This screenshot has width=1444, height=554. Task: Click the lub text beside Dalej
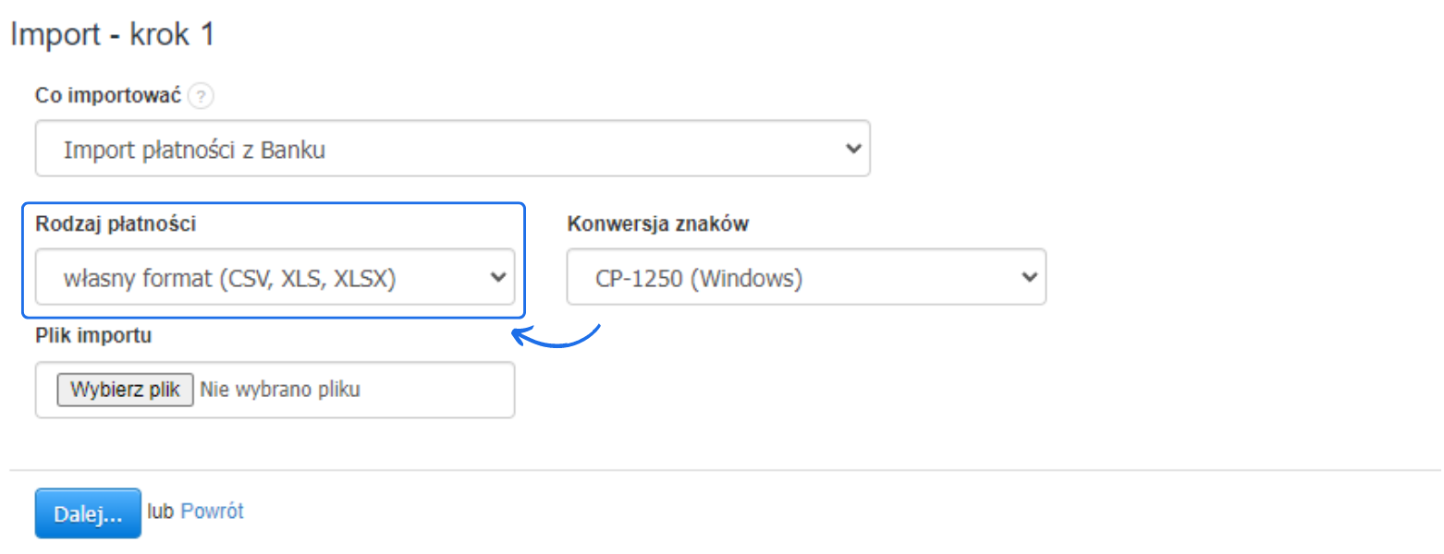(x=160, y=511)
